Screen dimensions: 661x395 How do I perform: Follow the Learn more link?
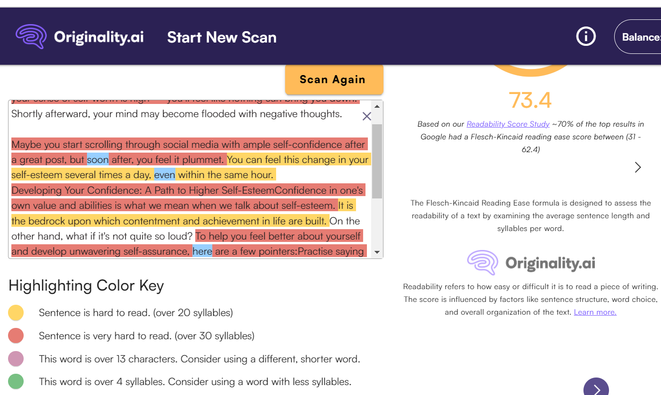pos(595,312)
